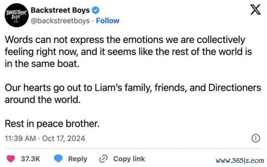Click the Reply button label
Screen dimensions: 267x167
tap(78, 159)
